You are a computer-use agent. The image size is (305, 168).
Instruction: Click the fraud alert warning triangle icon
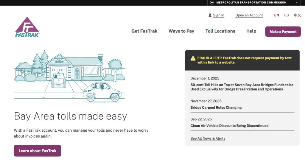click(193, 58)
